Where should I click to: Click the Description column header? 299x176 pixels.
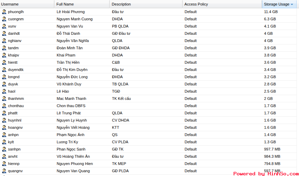pyautogui.click(x=146, y=4)
